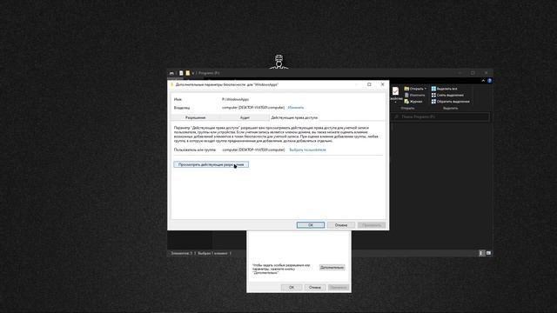
Task: Switch Explorer to large icons view in status bar
Action: click(488, 253)
